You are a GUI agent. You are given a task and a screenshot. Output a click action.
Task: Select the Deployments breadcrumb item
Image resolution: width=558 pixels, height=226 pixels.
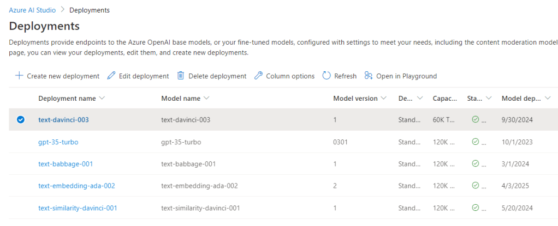point(90,10)
